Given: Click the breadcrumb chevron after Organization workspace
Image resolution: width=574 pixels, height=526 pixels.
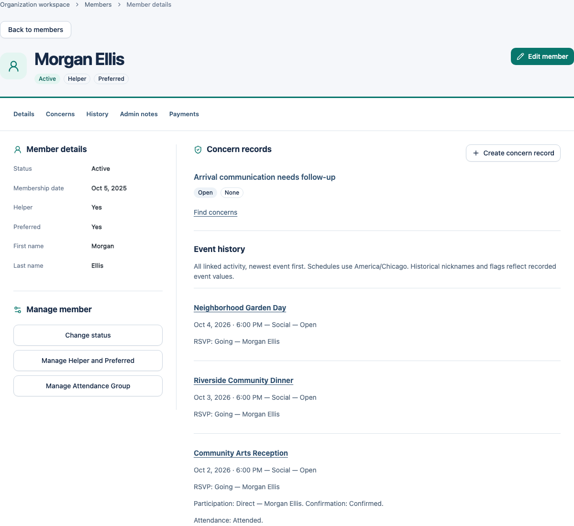Looking at the screenshot, I should click(77, 5).
